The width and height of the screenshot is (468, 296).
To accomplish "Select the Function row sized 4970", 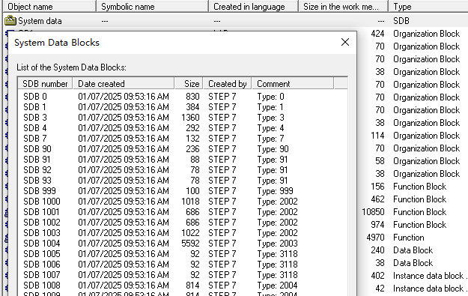I will click(x=413, y=237).
